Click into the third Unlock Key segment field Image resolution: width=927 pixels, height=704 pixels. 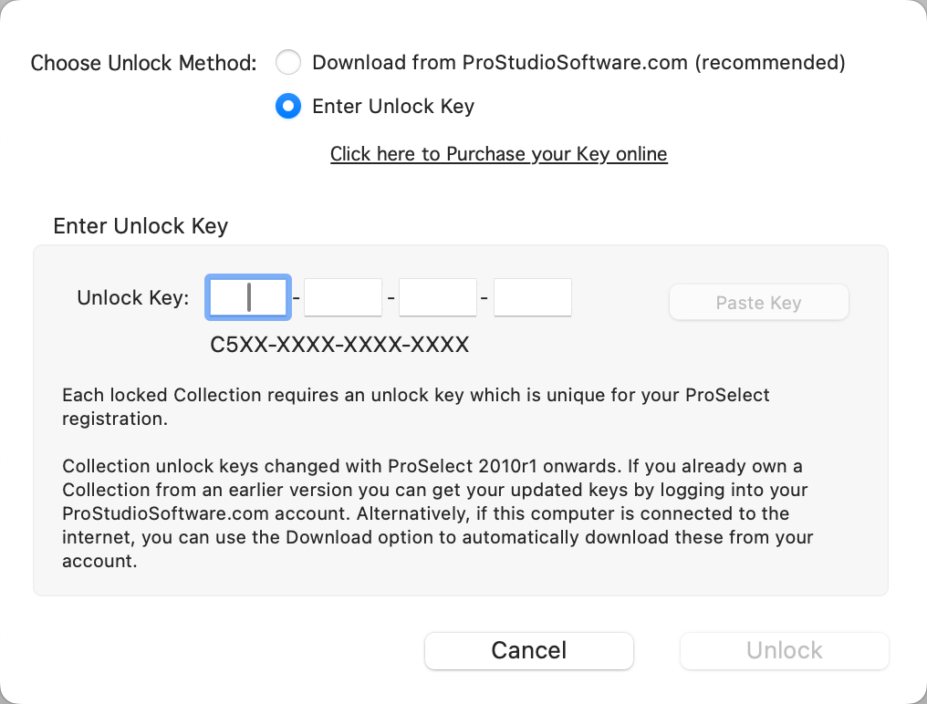[438, 298]
